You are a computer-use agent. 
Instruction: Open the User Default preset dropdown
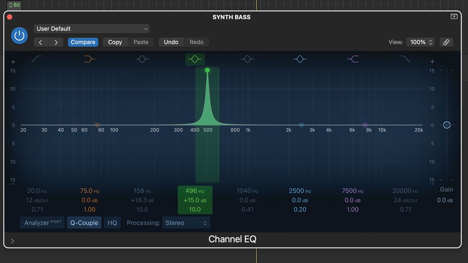pyautogui.click(x=92, y=28)
